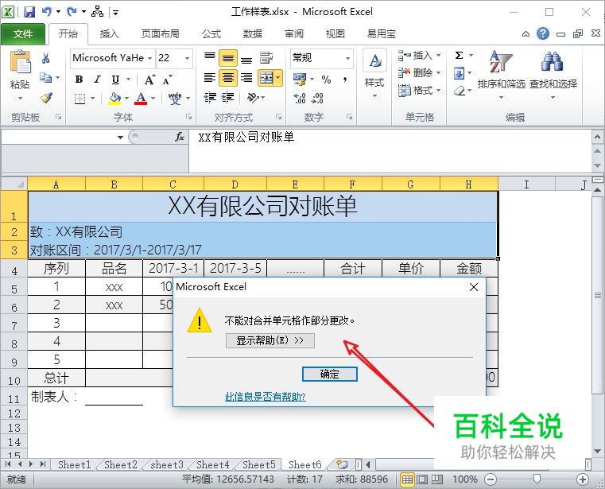This screenshot has height=489, width=605.
Task: Click the Redo arrow icon
Action: pyautogui.click(x=72, y=12)
